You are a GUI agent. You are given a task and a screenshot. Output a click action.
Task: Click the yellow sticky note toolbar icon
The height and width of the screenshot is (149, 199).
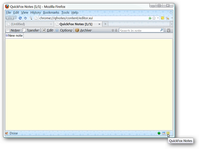pyautogui.click(x=162, y=18)
